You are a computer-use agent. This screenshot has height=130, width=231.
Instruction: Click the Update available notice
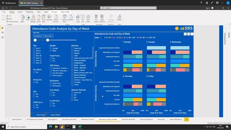[219, 123]
